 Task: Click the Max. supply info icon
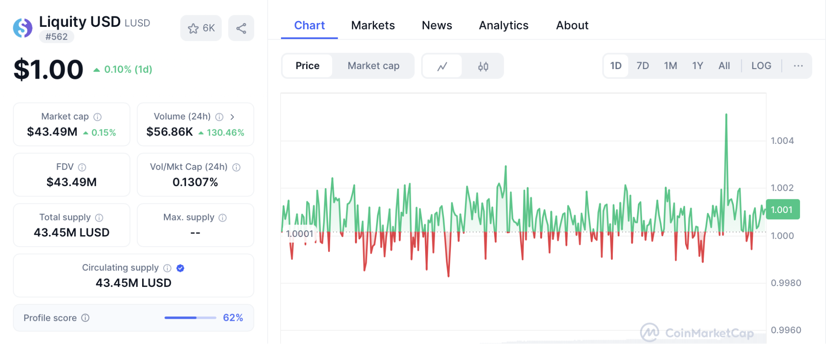click(223, 218)
